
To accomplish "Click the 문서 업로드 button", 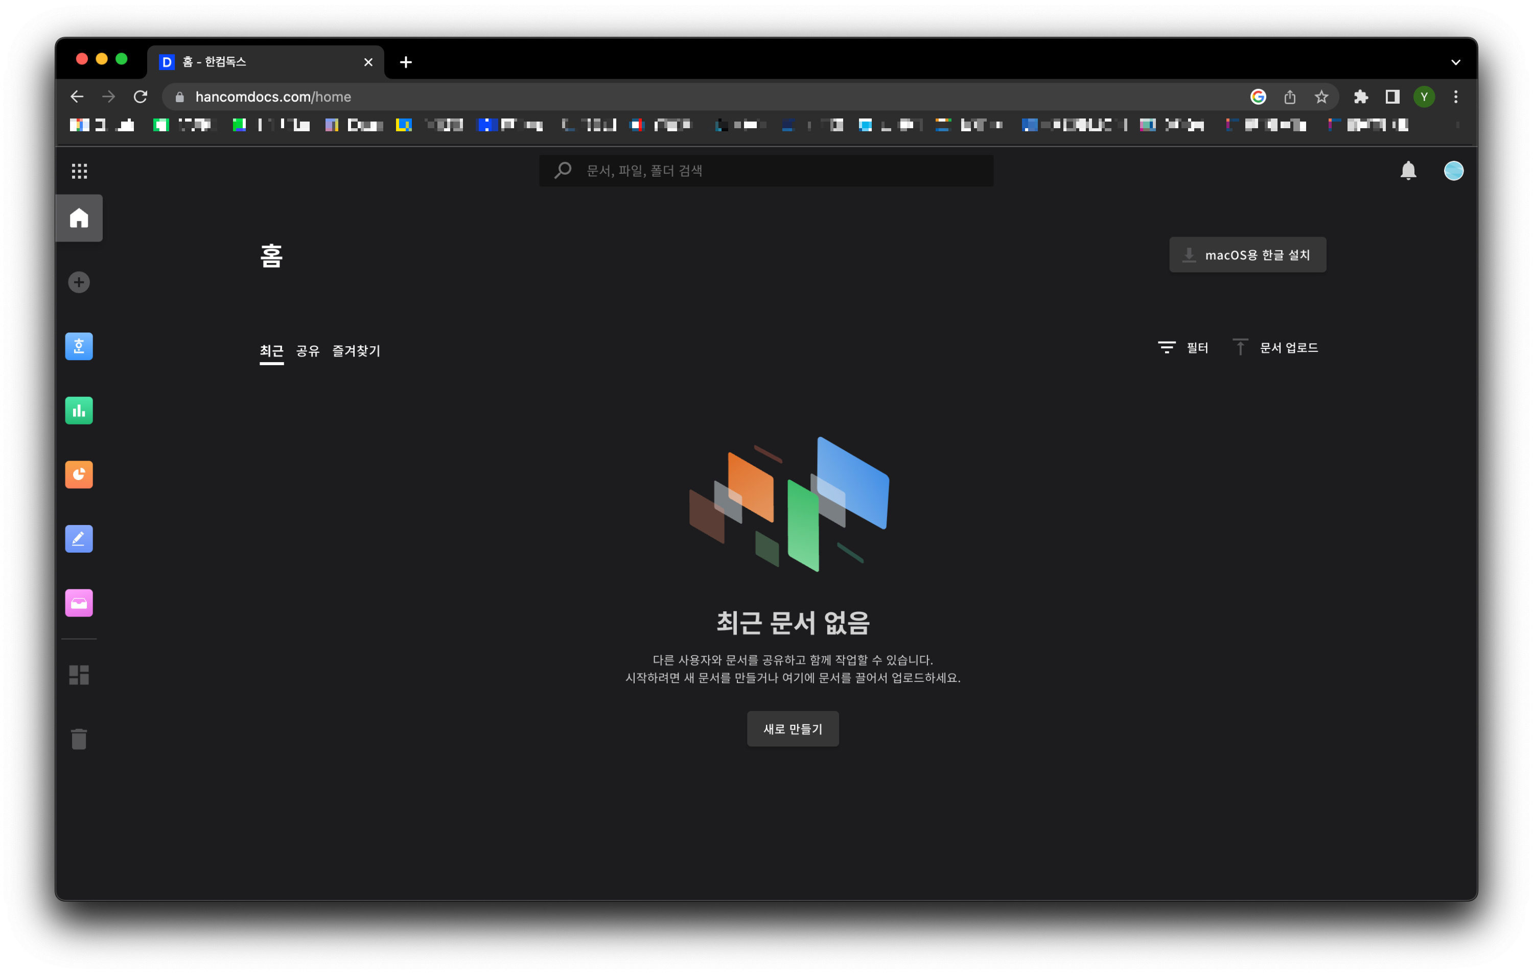I will 1276,347.
